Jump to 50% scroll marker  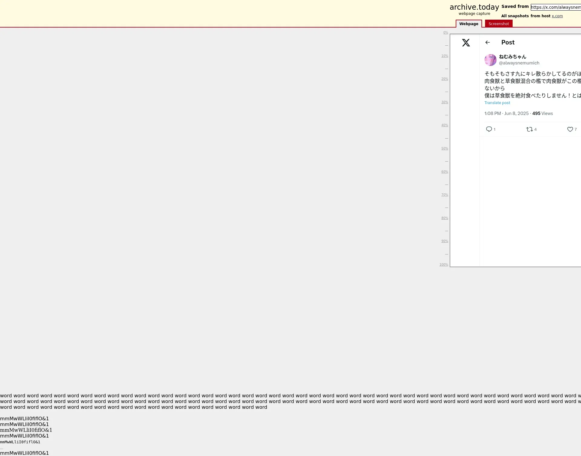[445, 149]
